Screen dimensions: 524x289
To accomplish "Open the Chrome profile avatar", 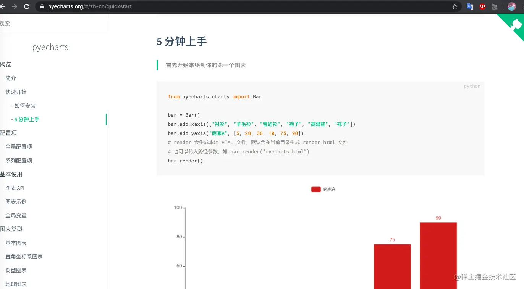I will pyautogui.click(x=512, y=6).
